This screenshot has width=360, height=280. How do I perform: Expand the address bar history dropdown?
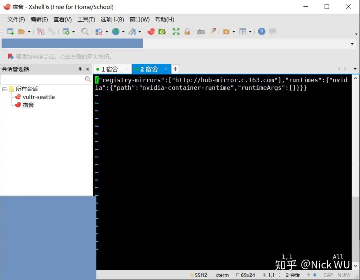coord(352,44)
